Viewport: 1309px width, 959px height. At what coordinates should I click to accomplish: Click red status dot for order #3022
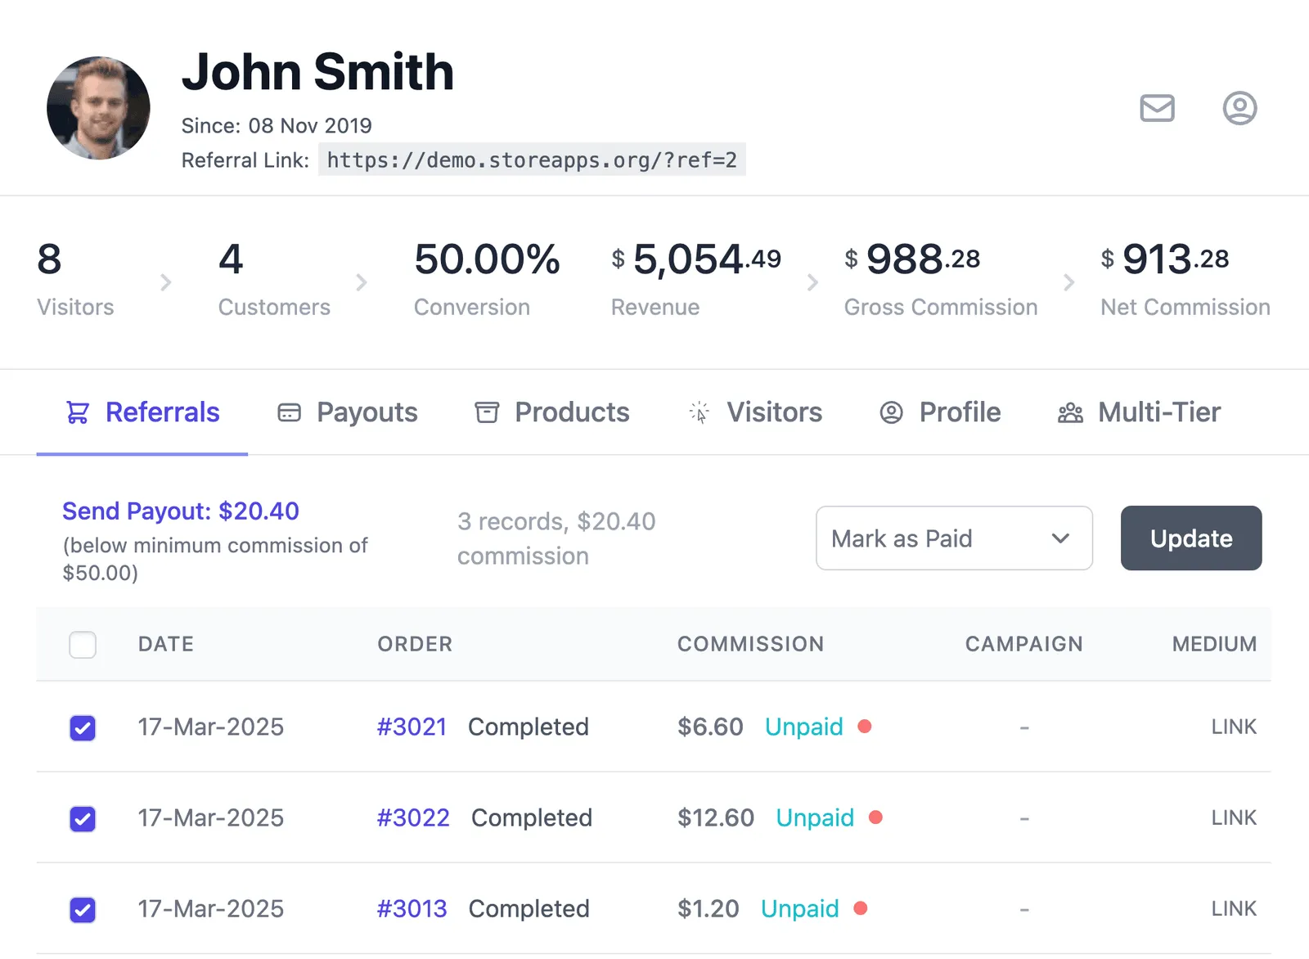point(875,817)
